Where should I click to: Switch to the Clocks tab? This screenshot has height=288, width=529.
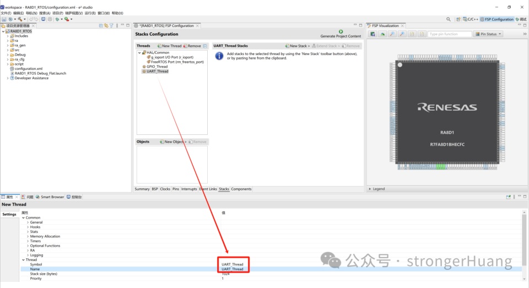[165, 189]
